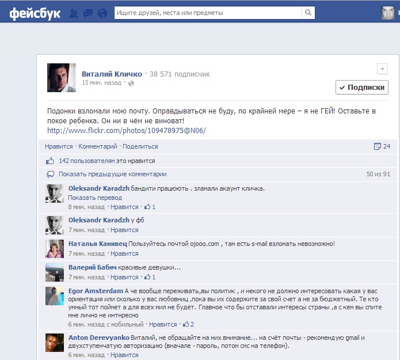This screenshot has width=400, height=360.
Task: Click the Подписки subscribe button
Action: (362, 88)
